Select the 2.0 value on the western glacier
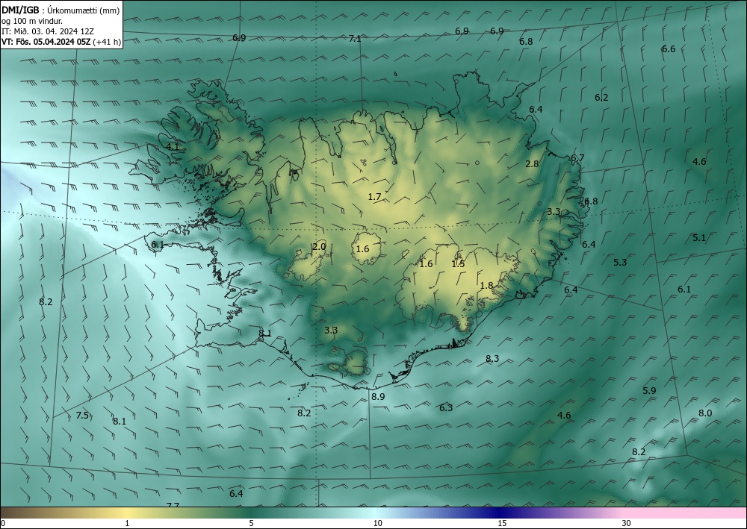 point(319,246)
